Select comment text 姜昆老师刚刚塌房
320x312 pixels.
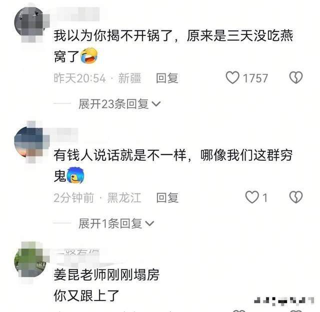click(x=106, y=275)
